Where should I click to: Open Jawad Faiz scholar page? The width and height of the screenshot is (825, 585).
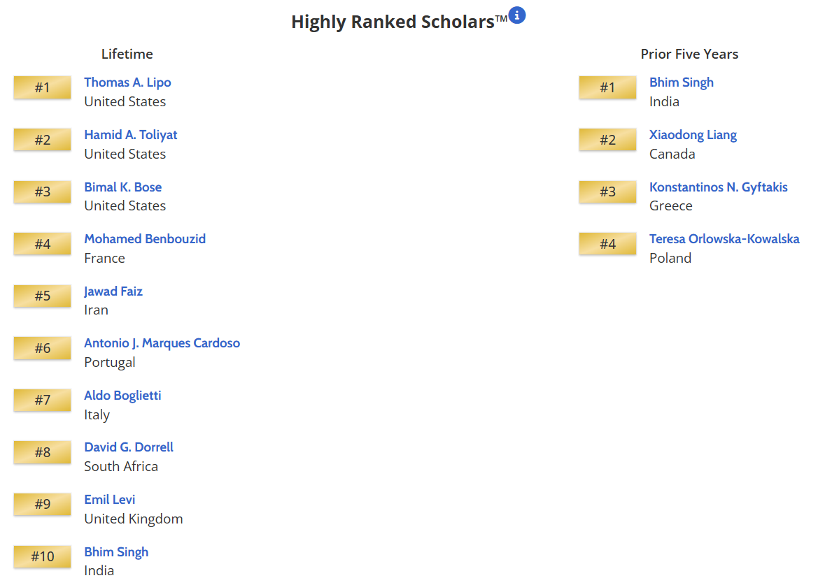pos(113,291)
